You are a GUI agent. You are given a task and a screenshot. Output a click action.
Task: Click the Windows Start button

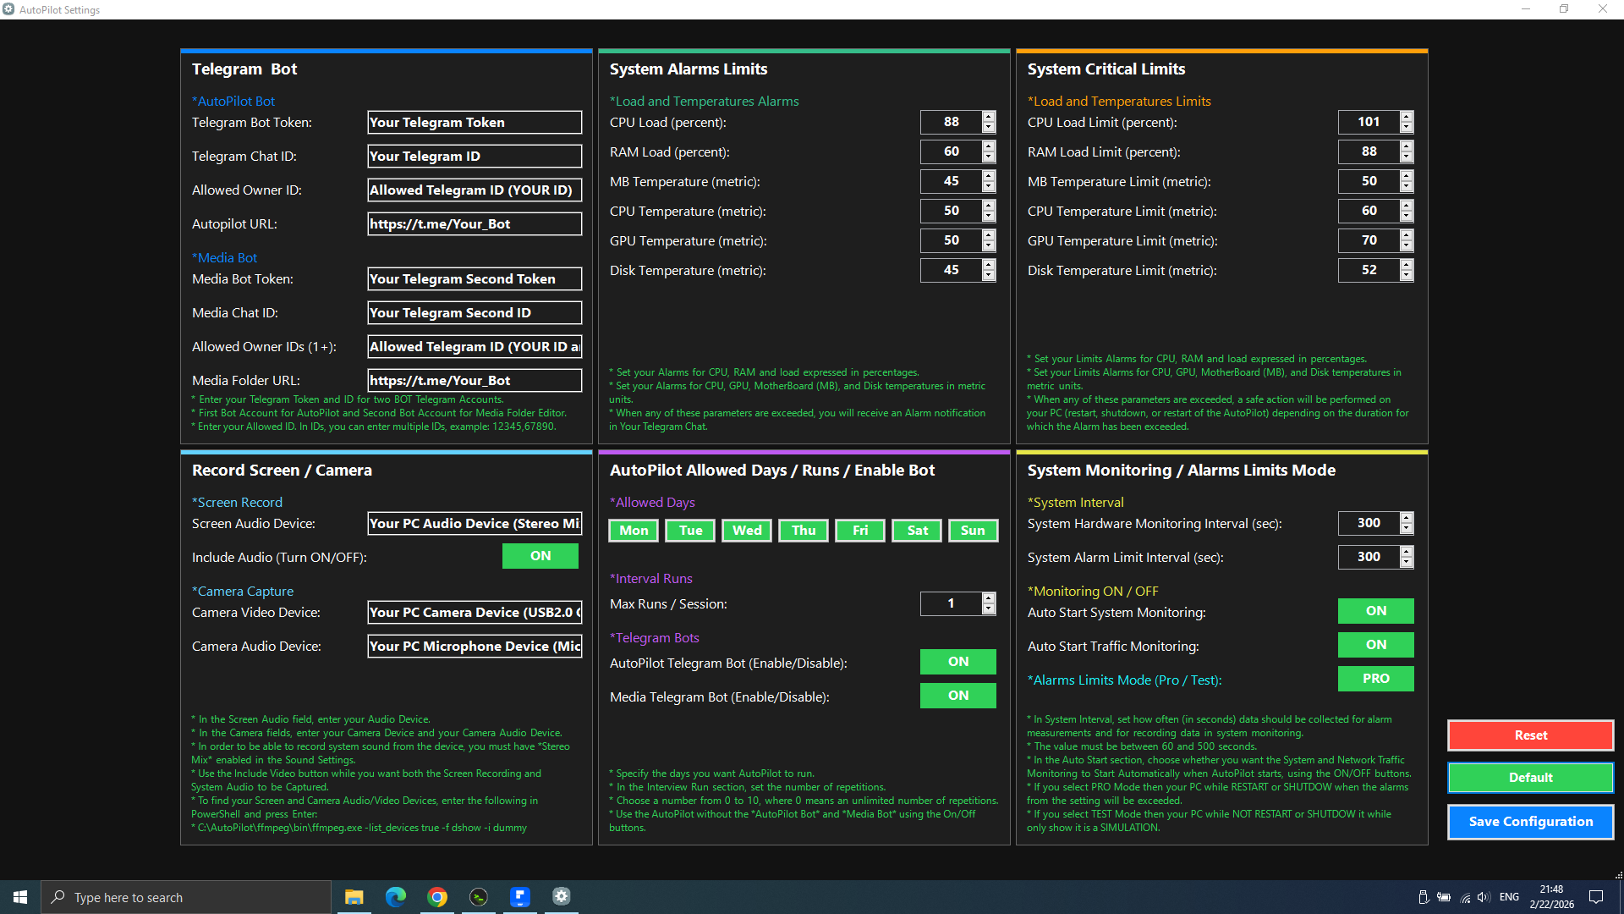(x=20, y=897)
